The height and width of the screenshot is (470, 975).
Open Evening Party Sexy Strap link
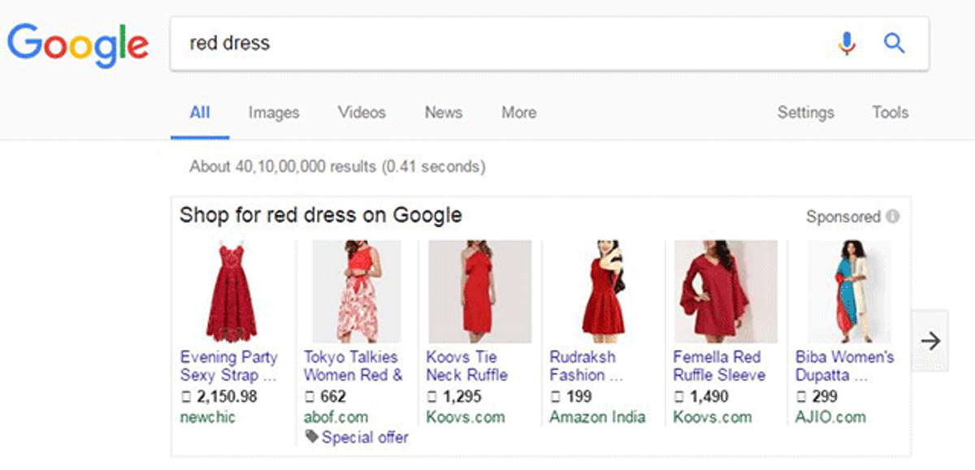point(229,366)
